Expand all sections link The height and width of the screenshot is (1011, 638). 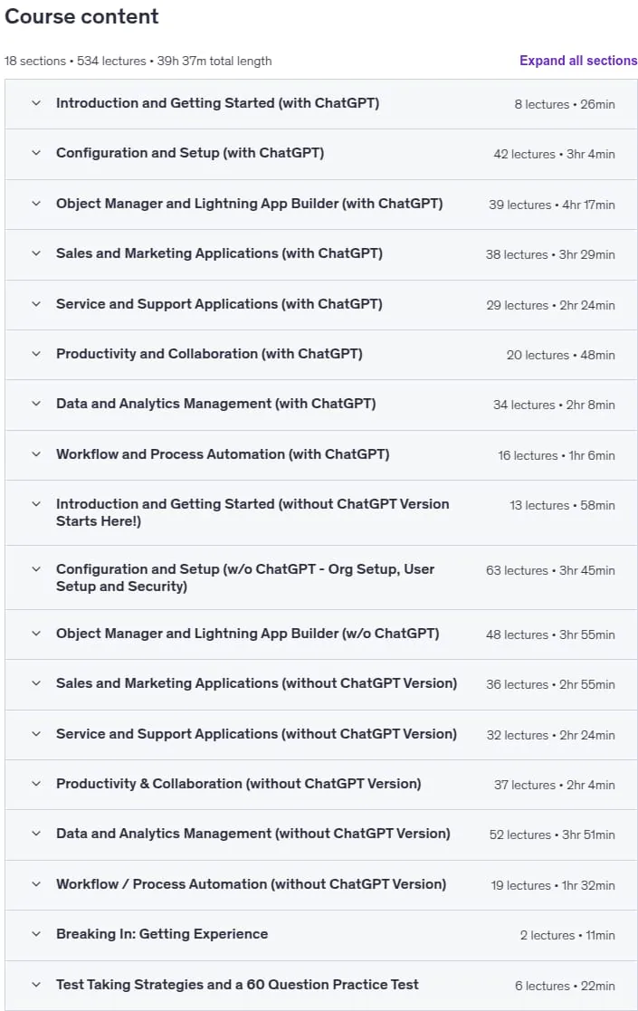[x=578, y=61]
